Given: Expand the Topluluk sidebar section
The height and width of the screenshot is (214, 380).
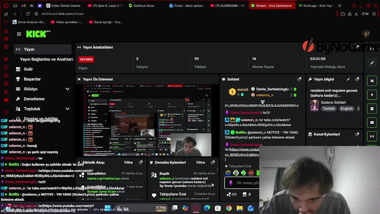Looking at the screenshot, I should pos(67,109).
